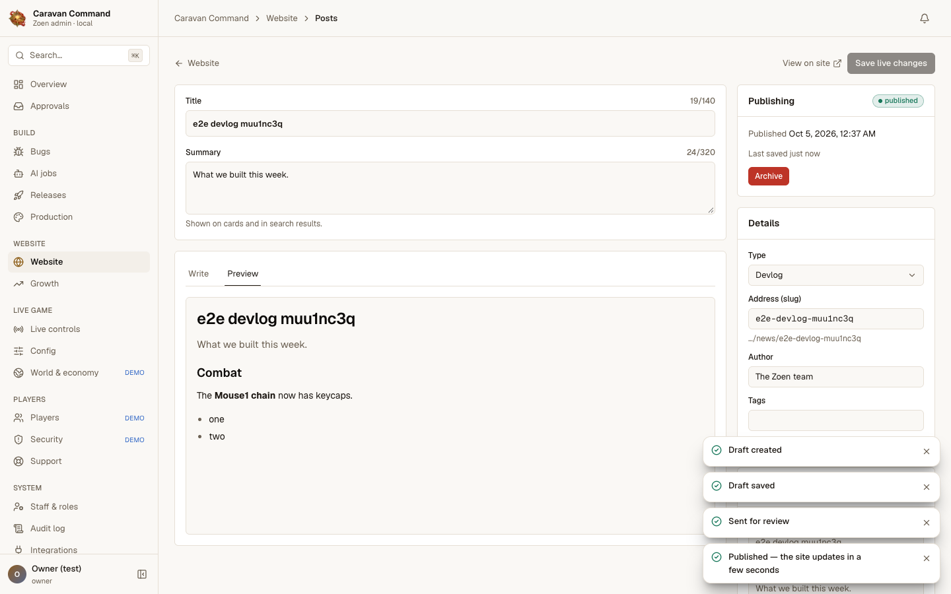
Task: Switch to the Write tab
Action: coord(198,274)
